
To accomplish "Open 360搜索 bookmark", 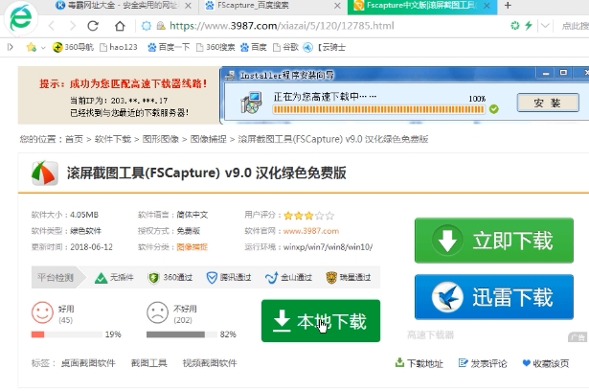I will click(x=215, y=47).
